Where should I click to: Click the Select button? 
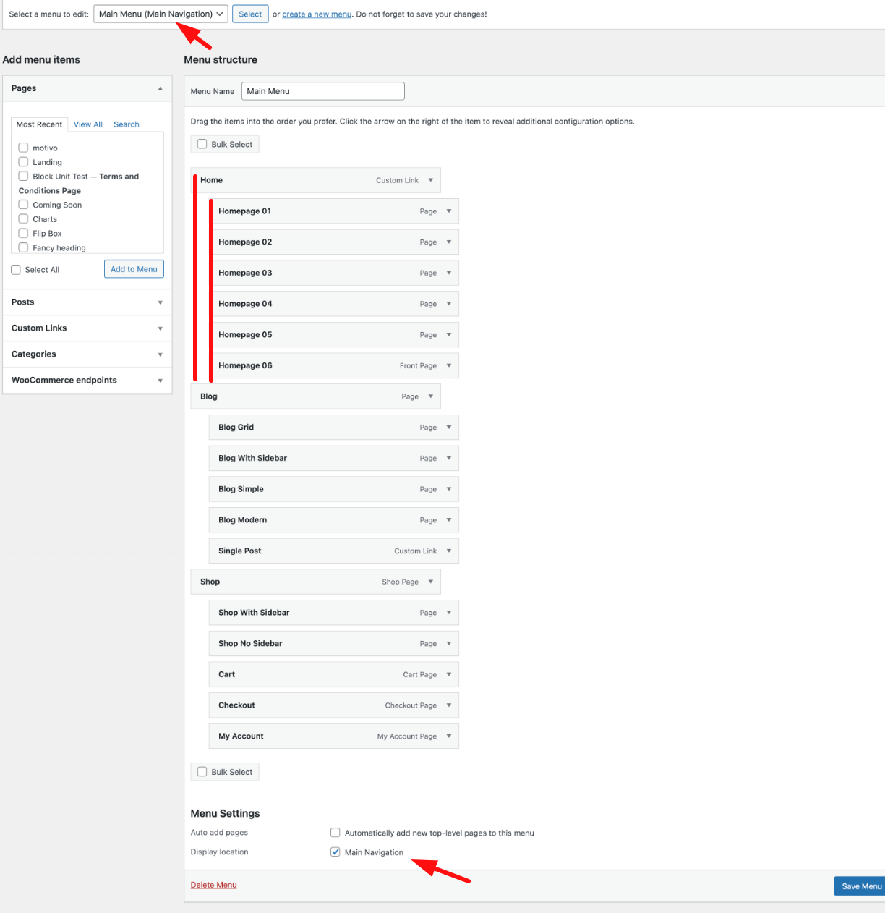coord(250,14)
